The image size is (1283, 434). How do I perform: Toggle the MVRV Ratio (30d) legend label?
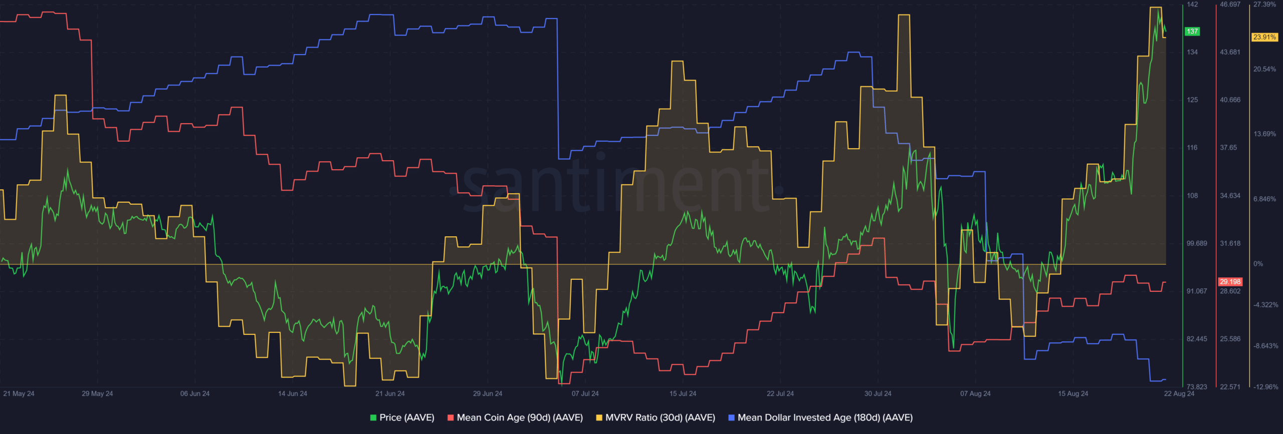pos(660,417)
